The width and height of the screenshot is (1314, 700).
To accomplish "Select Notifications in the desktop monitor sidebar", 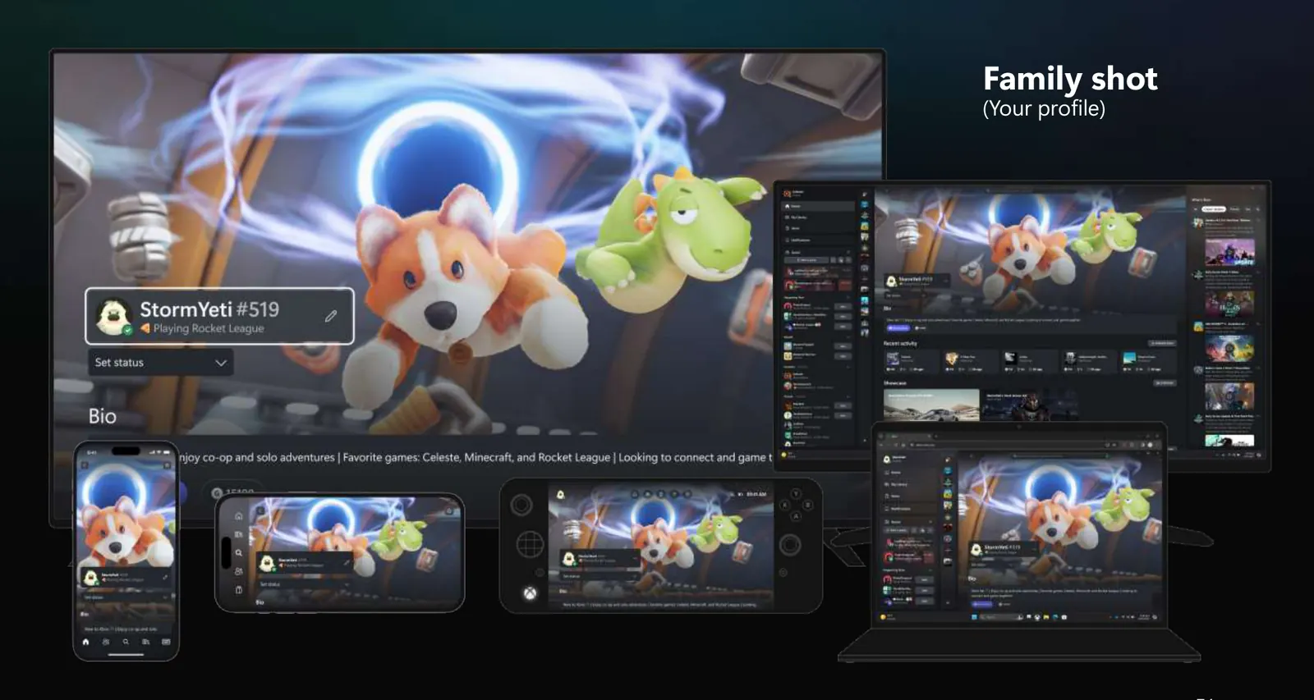I will click(819, 240).
